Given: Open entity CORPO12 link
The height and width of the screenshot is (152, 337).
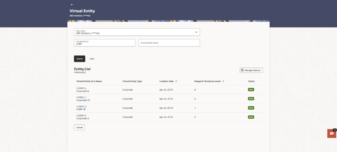Looking at the screenshot, I should (x=81, y=107).
